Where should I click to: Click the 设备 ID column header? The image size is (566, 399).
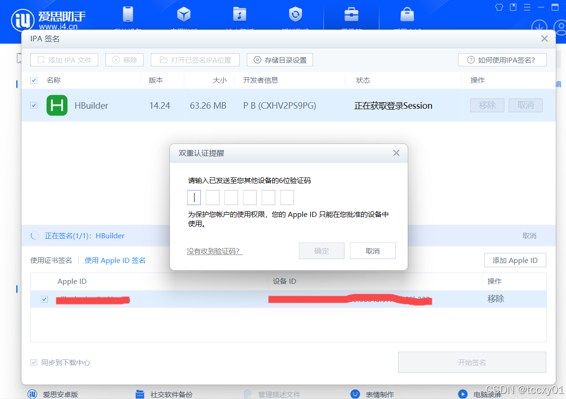point(284,281)
